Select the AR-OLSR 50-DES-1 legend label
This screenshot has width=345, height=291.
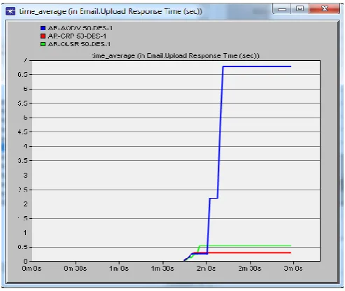[x=79, y=44]
